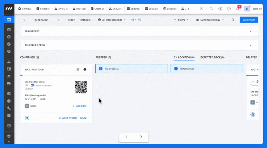Click the Scan return button

point(249,20)
